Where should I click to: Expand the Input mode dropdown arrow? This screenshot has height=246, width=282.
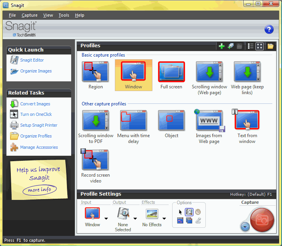coord(106,218)
